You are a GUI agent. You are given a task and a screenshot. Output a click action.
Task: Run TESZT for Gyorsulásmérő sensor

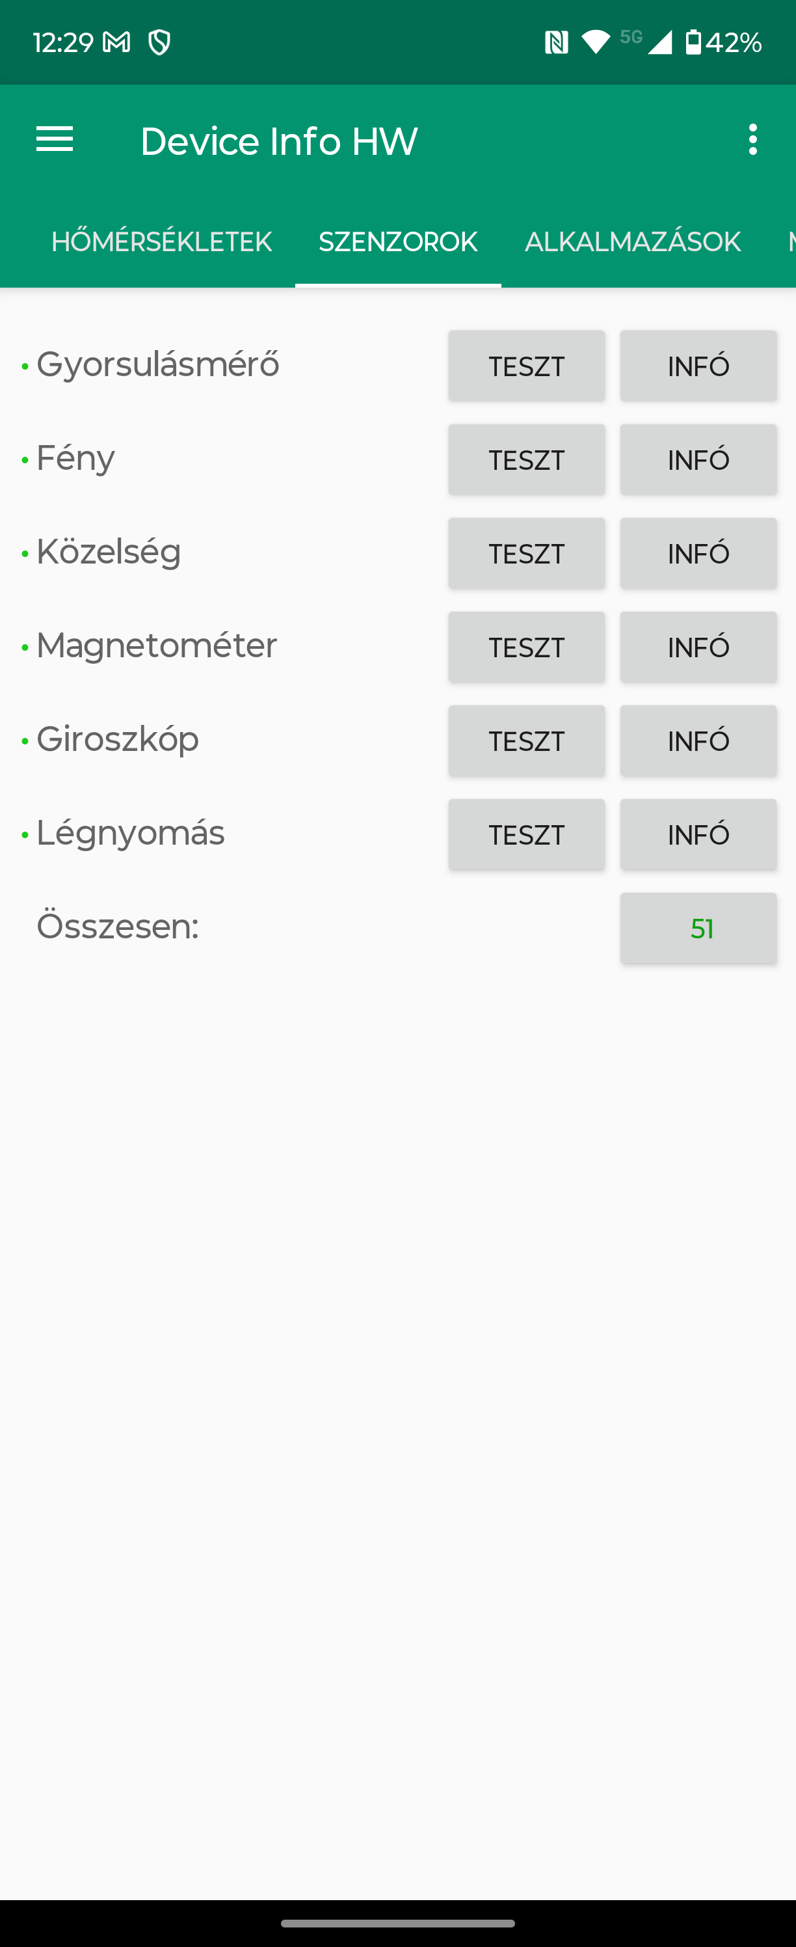(526, 366)
